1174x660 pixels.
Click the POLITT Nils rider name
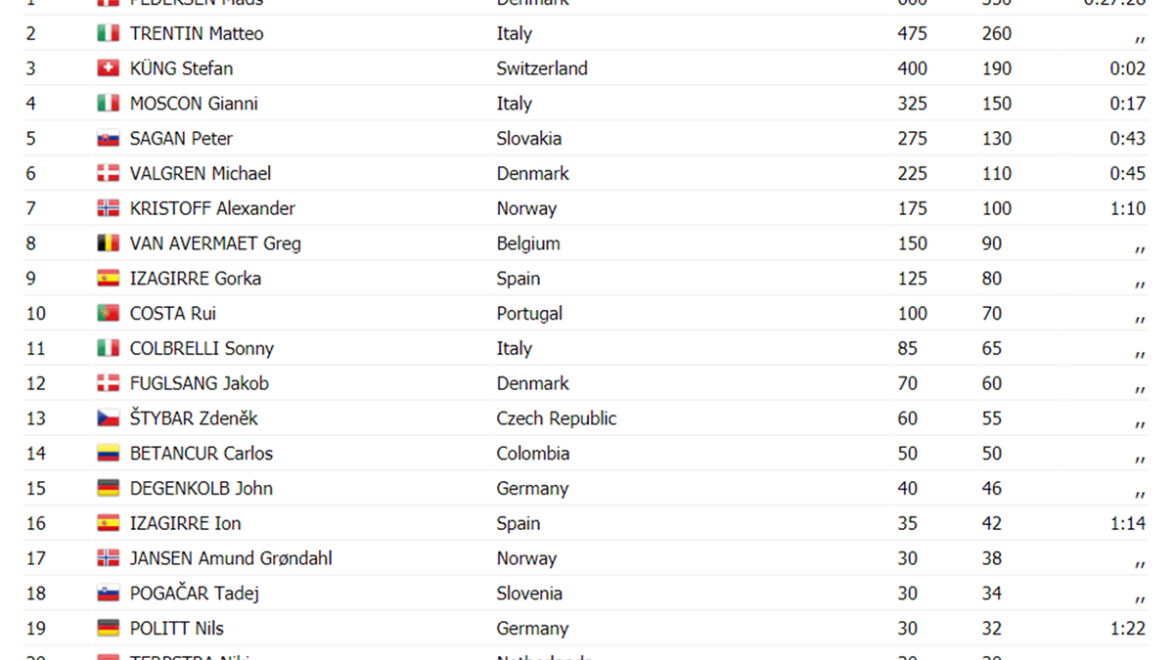[x=177, y=629]
